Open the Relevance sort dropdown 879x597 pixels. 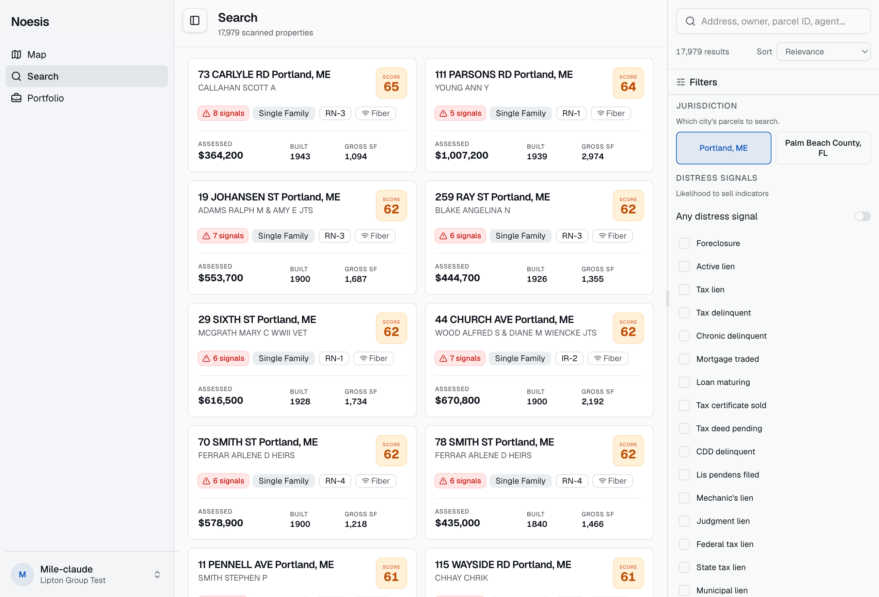823,51
